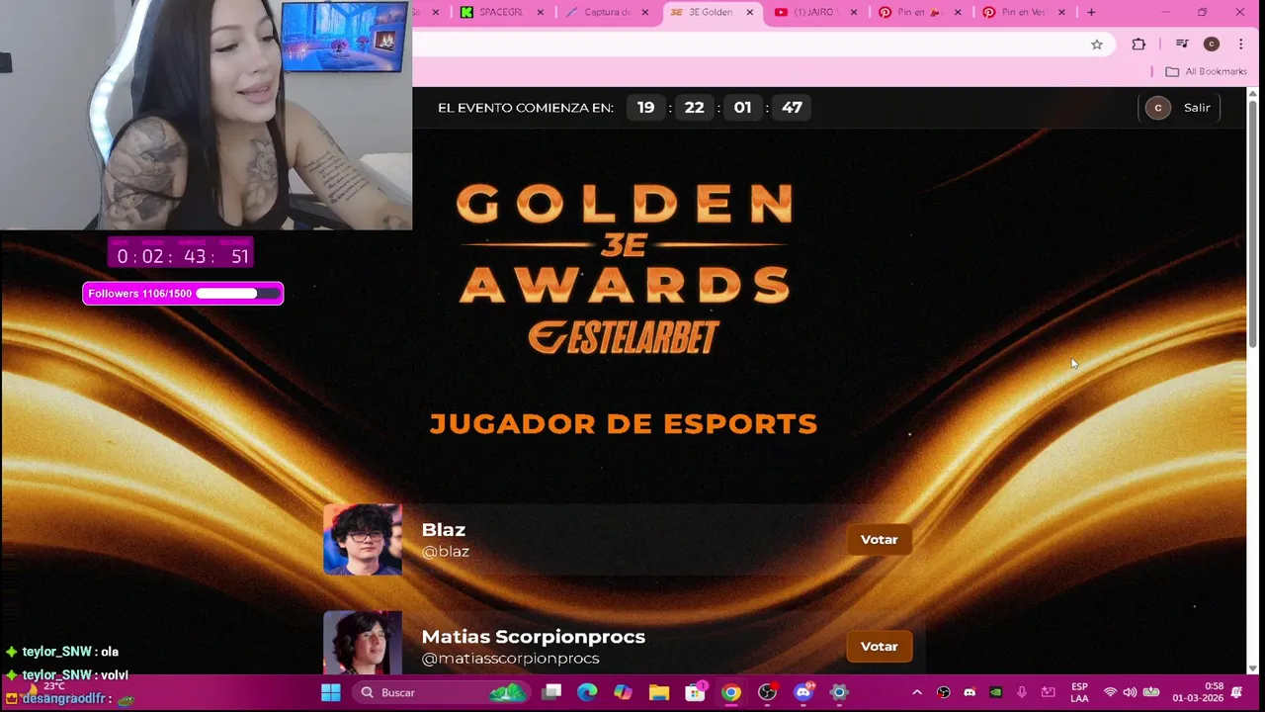Switch the ESP LAA input language

tap(1079, 692)
